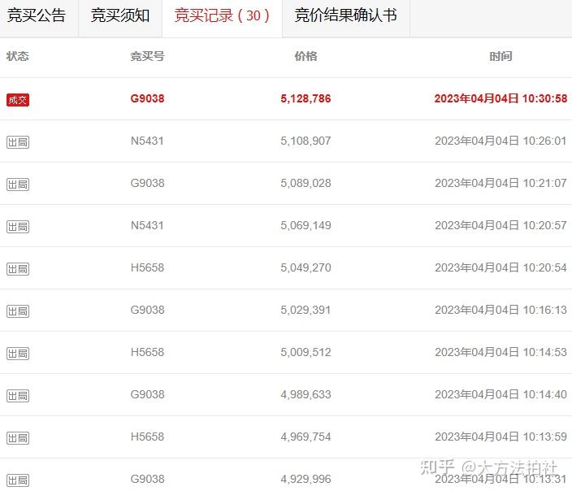Select the 竞买记录 (30) tab
The image size is (572, 491).
222,15
